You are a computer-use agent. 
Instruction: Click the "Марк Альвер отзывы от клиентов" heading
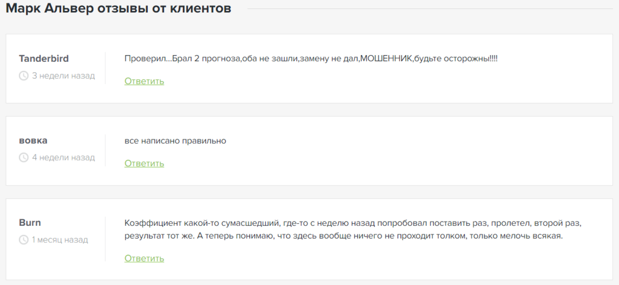coord(118,8)
